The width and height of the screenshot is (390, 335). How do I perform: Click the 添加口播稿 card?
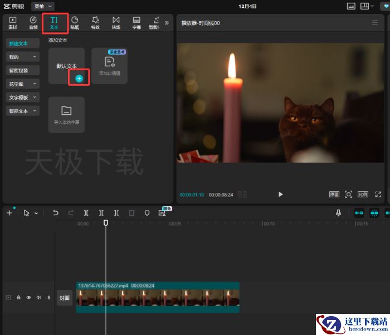pyautogui.click(x=109, y=66)
